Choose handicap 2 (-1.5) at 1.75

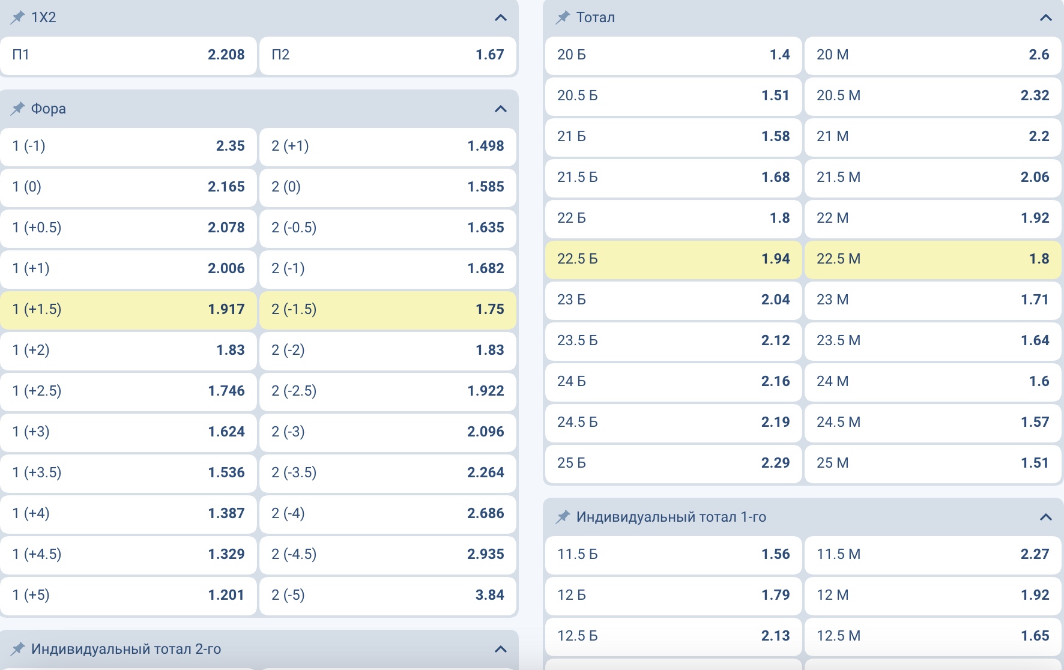(388, 310)
